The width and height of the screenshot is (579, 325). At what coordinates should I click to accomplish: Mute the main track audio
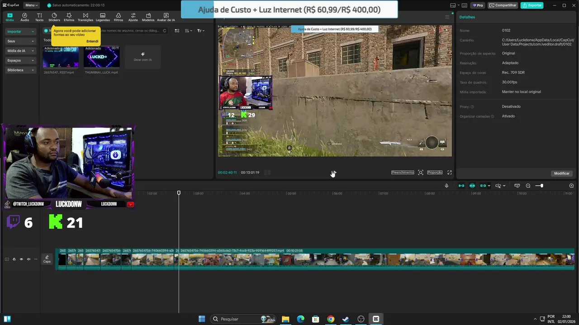[28, 259]
